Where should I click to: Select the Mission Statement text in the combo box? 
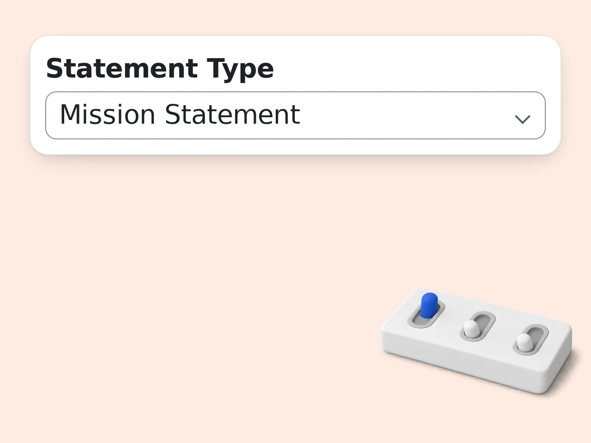[180, 114]
